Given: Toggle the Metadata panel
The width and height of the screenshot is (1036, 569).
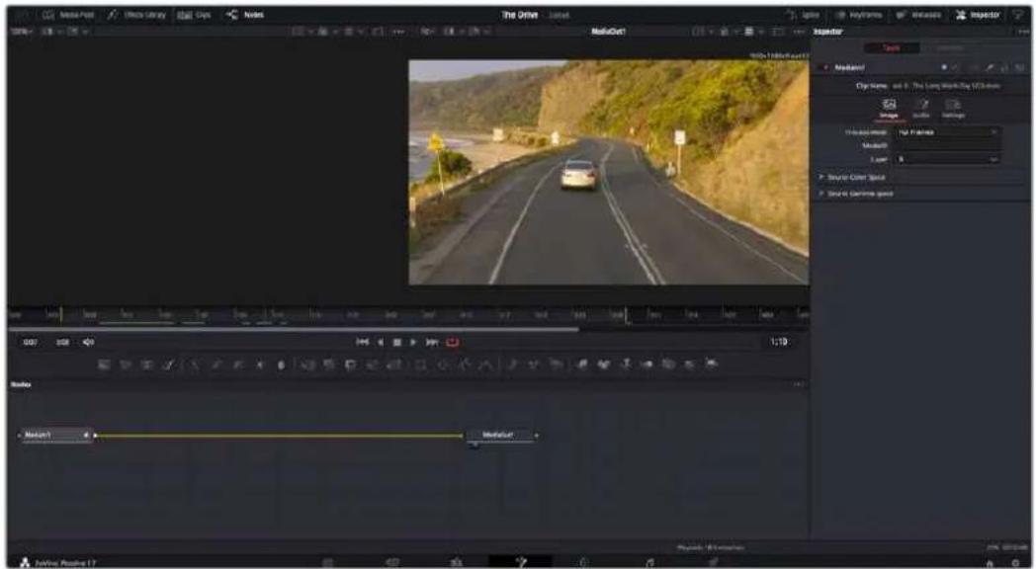Looking at the screenshot, I should (919, 15).
